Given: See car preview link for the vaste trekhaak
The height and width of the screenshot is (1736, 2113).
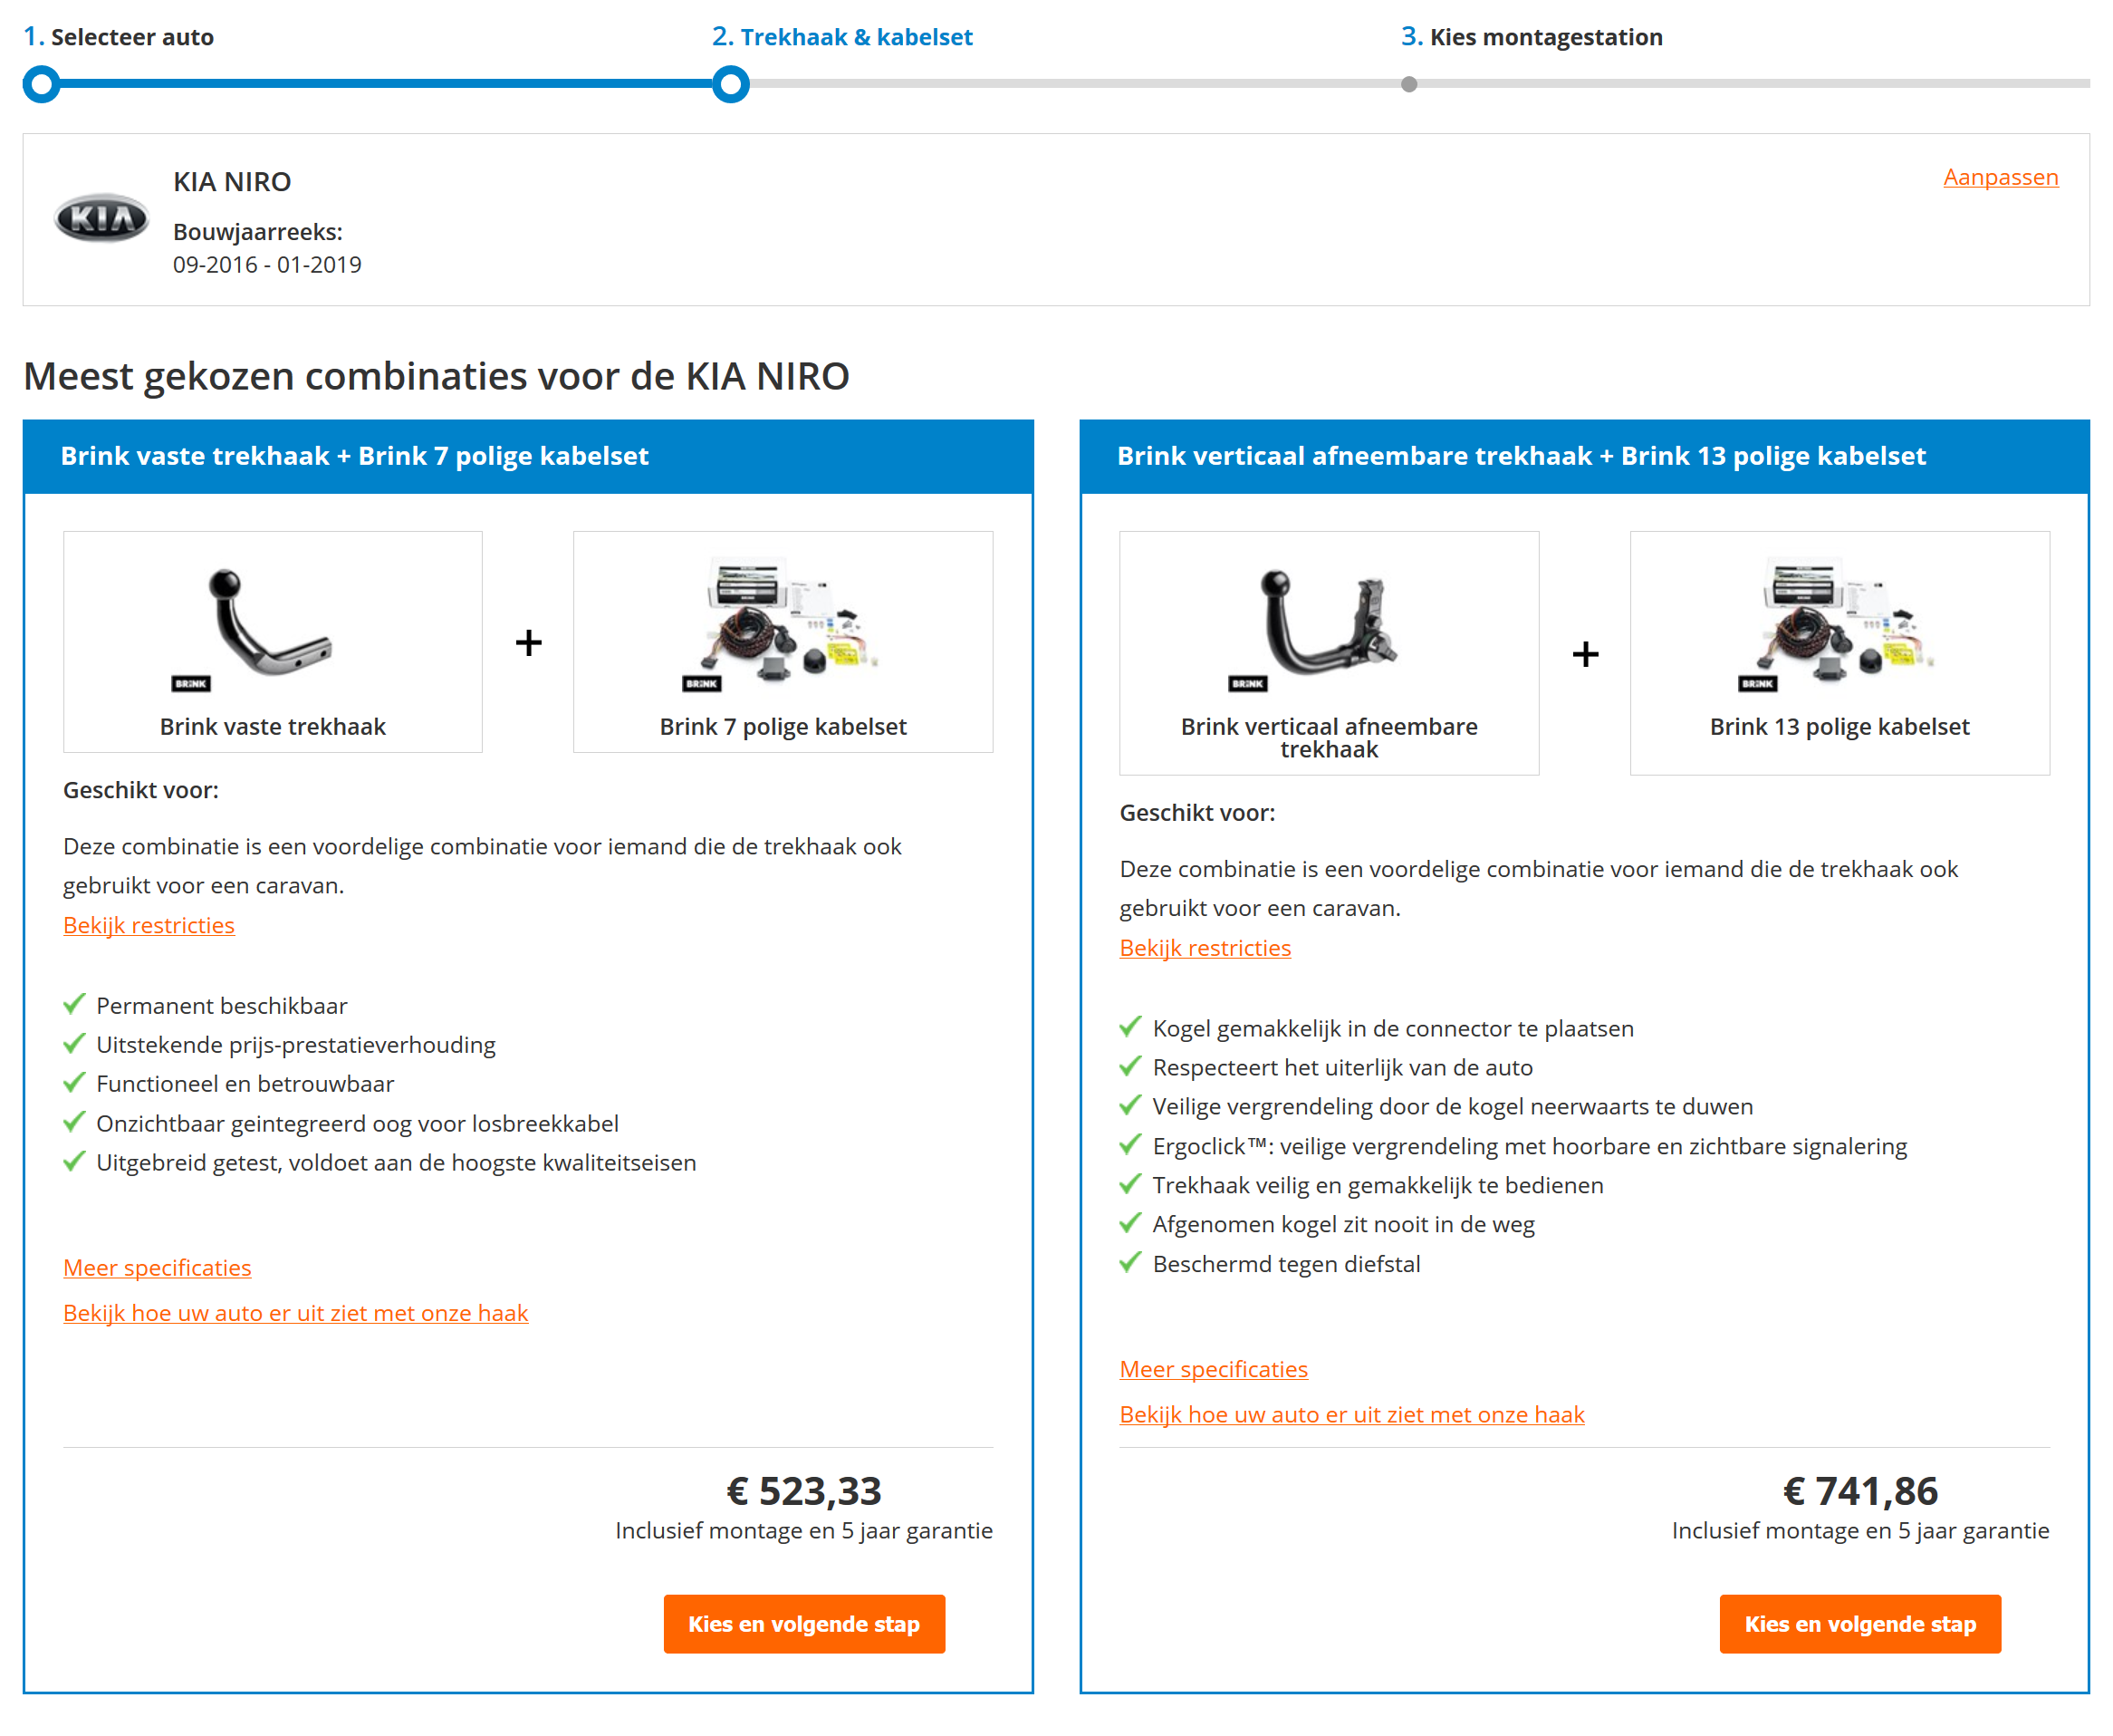Looking at the screenshot, I should click(295, 1313).
